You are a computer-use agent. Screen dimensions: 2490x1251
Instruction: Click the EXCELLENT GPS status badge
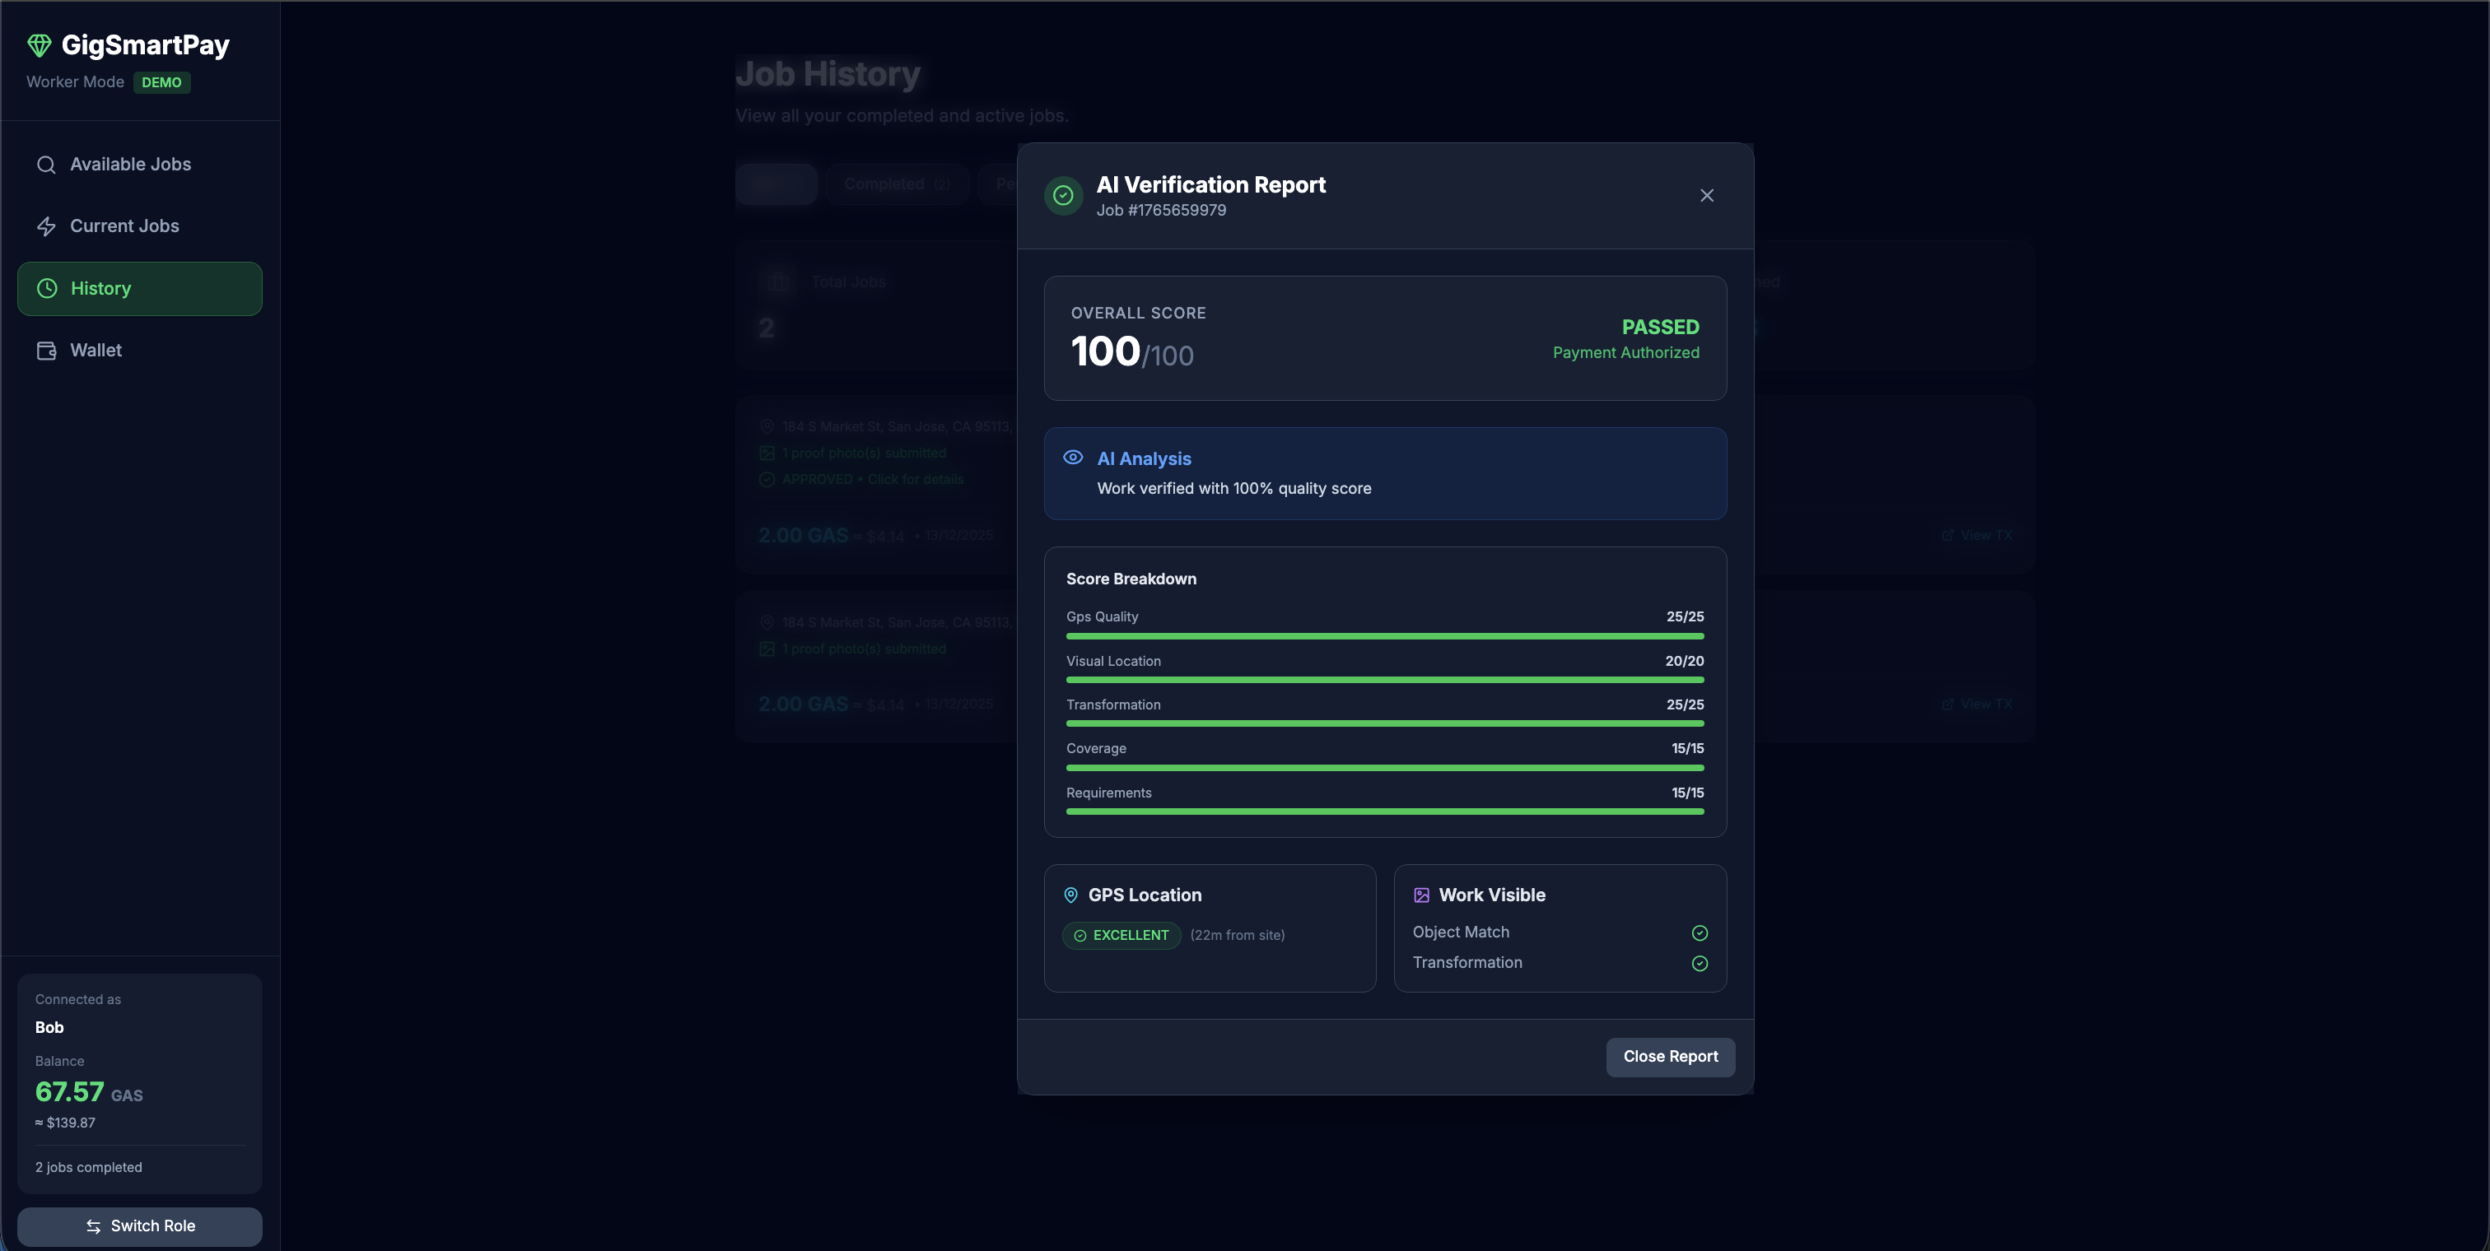tap(1121, 935)
